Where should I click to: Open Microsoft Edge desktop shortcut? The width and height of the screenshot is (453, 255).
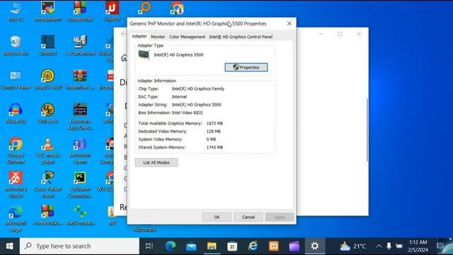click(x=16, y=219)
